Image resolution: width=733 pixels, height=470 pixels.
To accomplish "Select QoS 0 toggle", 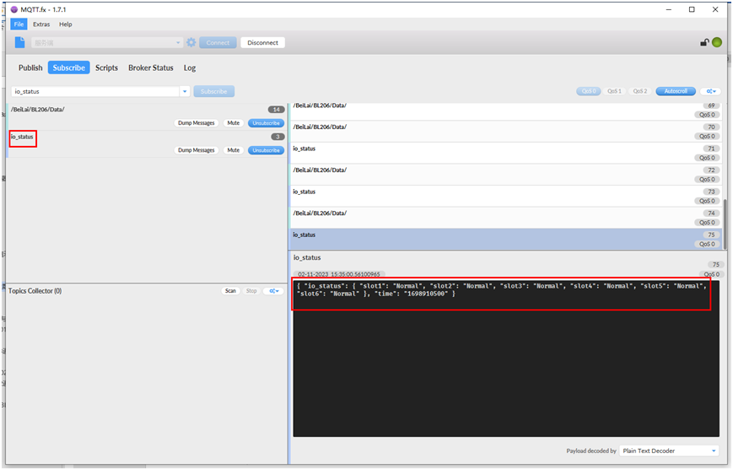I will pos(589,91).
